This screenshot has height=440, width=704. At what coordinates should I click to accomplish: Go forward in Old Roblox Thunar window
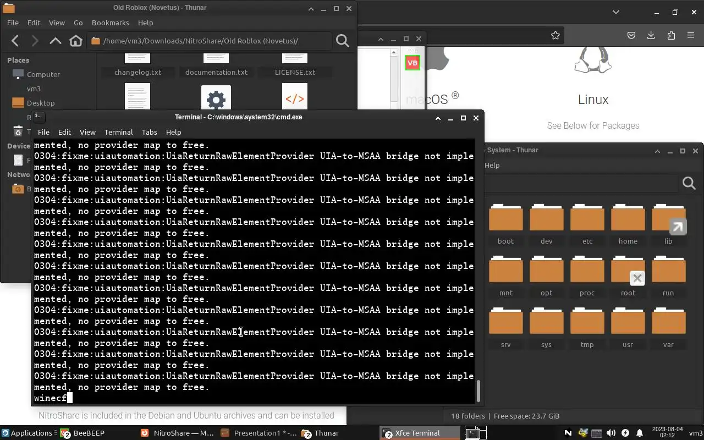click(35, 41)
